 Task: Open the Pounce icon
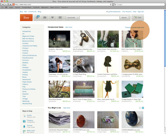tap(24, 126)
